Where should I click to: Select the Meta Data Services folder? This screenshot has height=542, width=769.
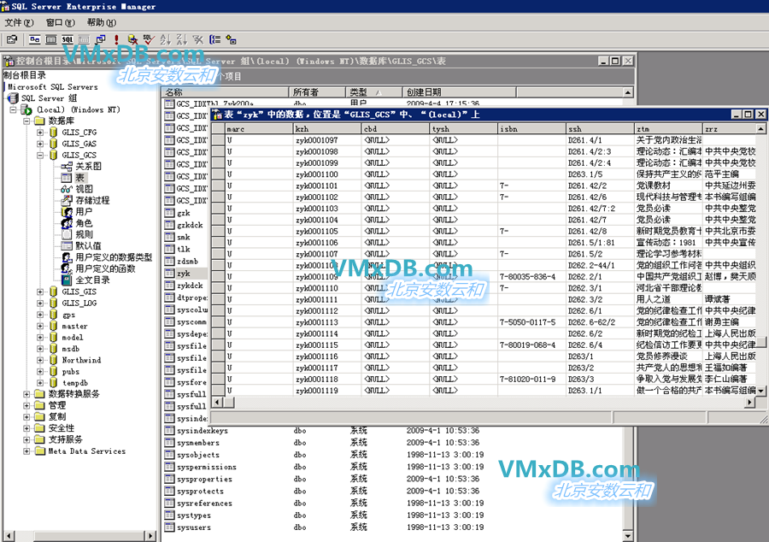[x=87, y=451]
